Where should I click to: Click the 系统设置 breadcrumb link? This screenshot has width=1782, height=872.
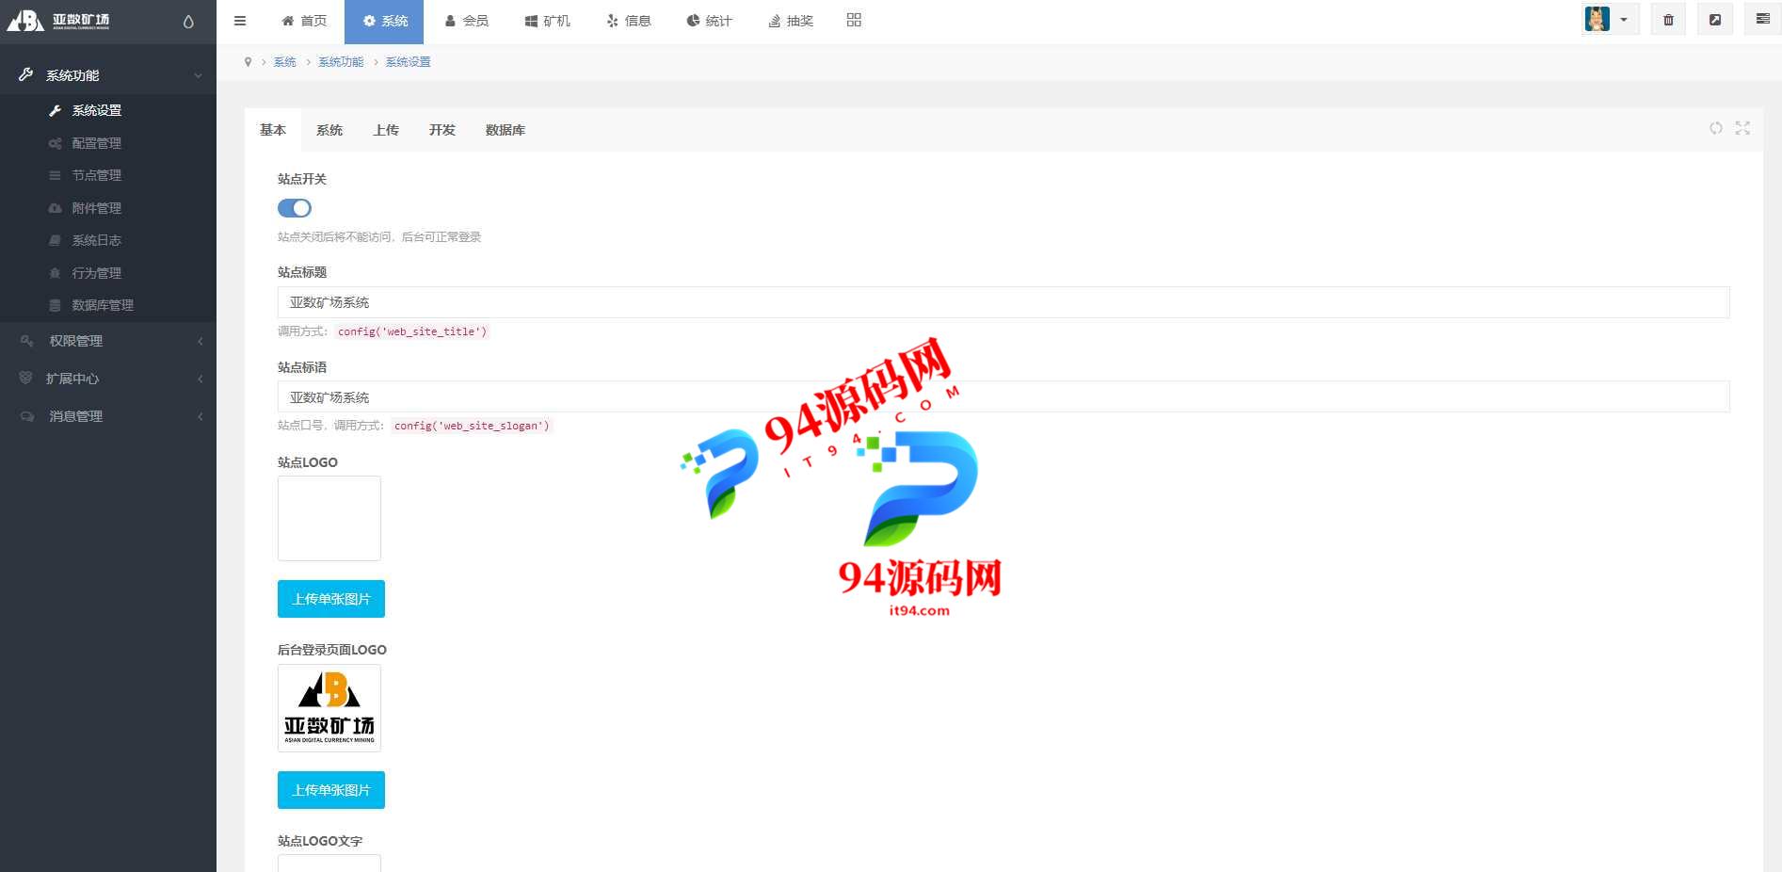click(x=408, y=62)
